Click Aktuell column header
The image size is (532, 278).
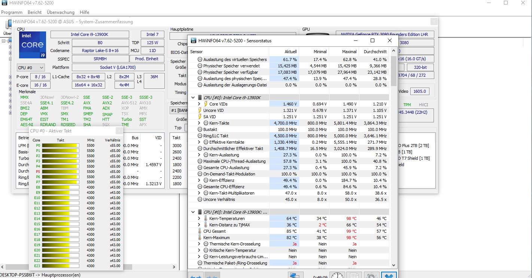pyautogui.click(x=284, y=52)
